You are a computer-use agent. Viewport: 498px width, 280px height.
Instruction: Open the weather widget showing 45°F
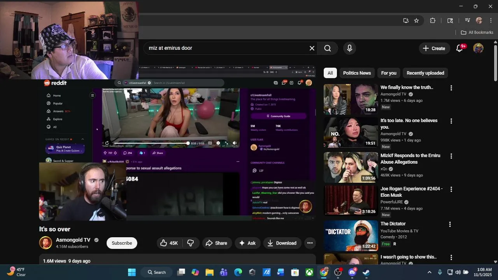[x=16, y=272]
